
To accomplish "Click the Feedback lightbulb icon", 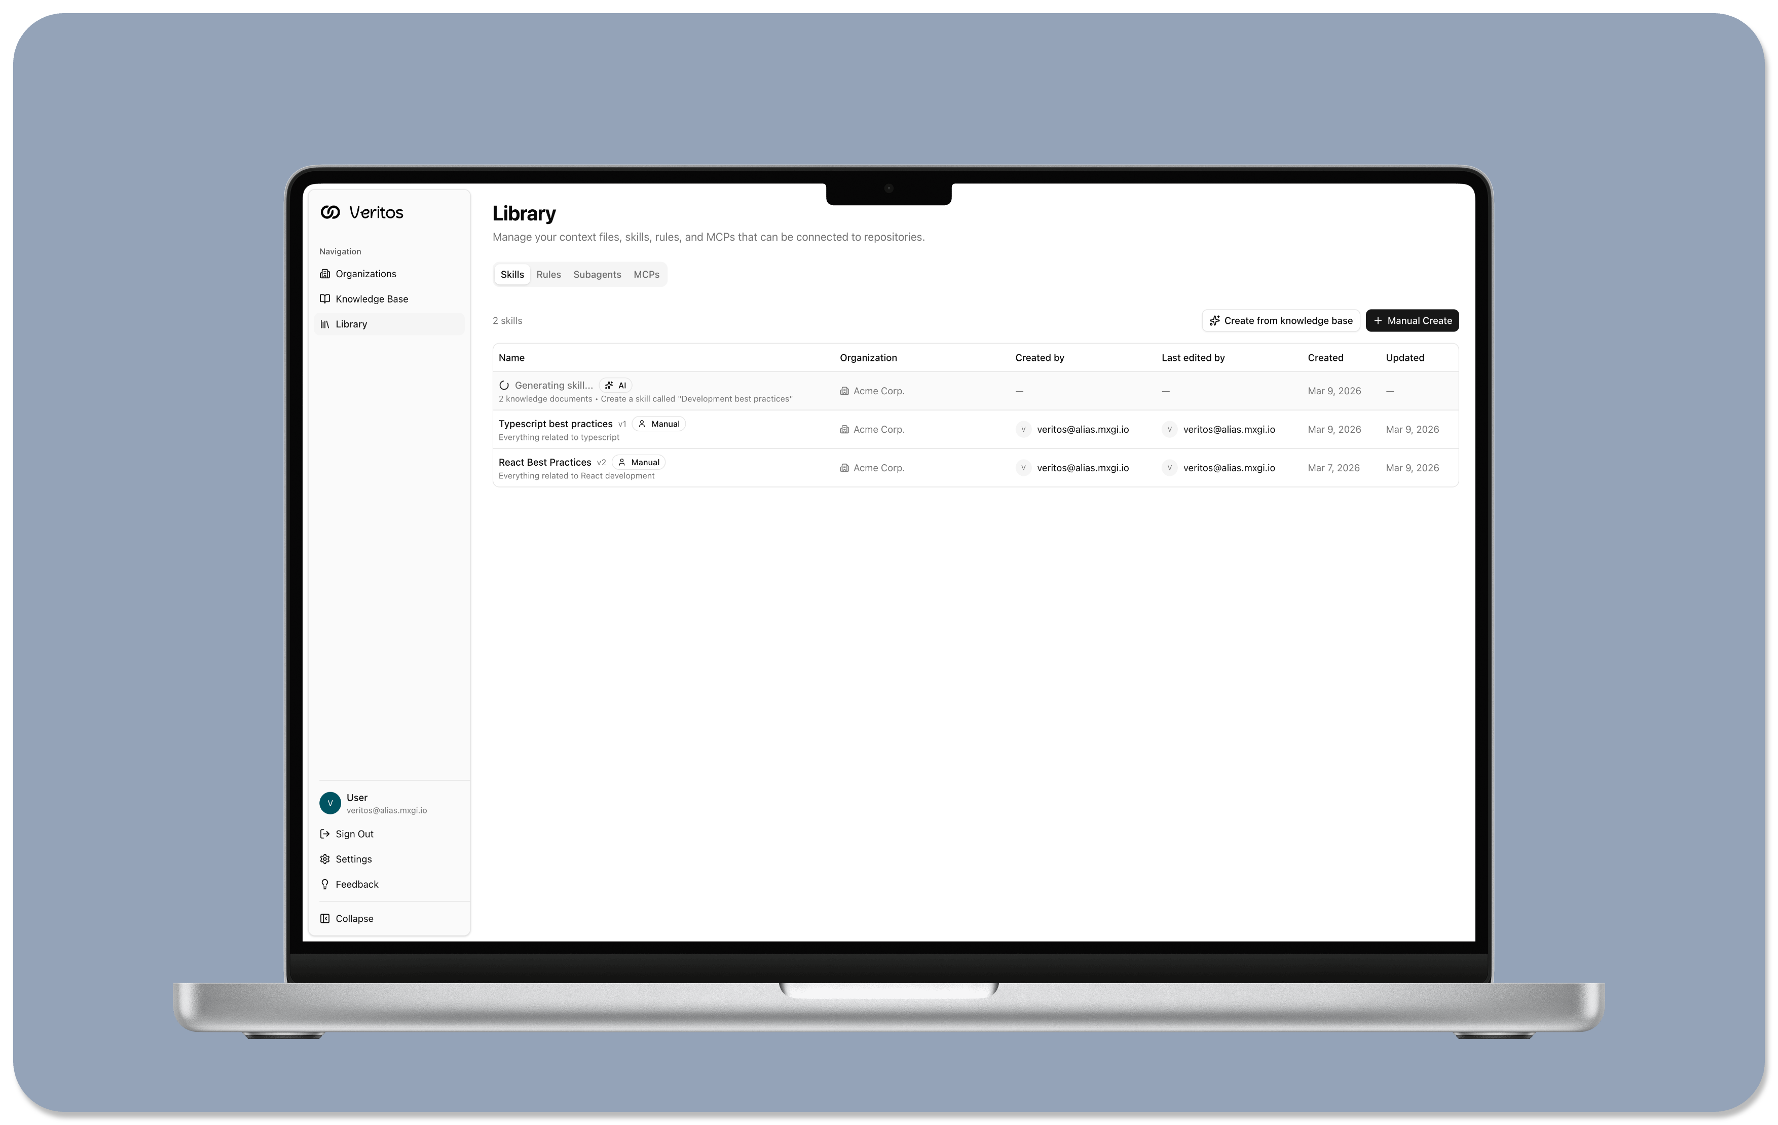I will tap(325, 884).
